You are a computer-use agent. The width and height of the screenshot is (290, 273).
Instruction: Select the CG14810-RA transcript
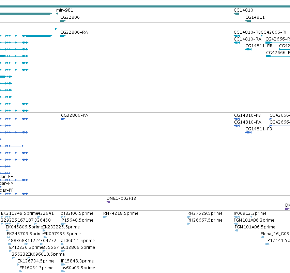click(237, 43)
